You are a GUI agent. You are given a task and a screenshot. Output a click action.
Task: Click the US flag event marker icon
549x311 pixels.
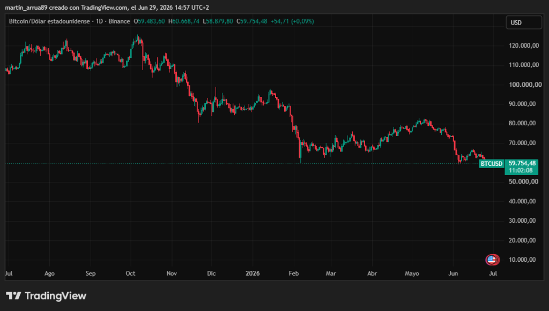[492, 260]
